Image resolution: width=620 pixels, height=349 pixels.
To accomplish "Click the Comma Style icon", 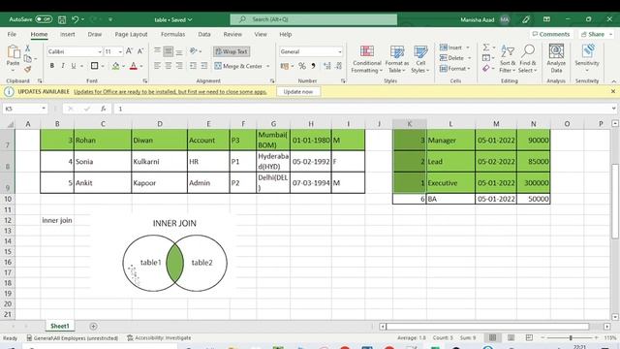I will click(313, 66).
